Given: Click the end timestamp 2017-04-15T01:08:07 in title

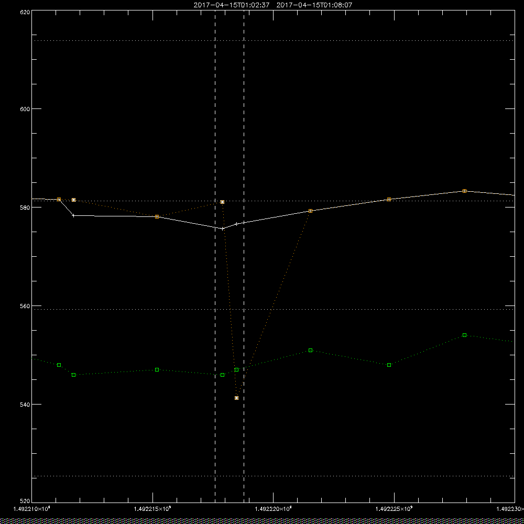Looking at the screenshot, I should [314, 5].
